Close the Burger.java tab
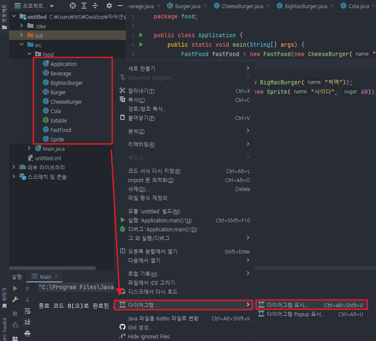The image size is (376, 341). 205,6
